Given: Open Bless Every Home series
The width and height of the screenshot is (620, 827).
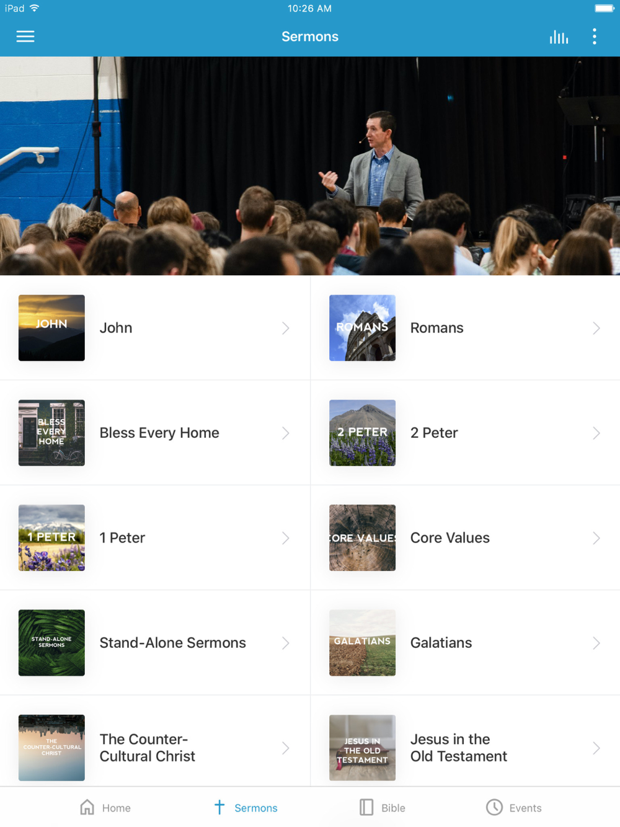Looking at the screenshot, I should (x=155, y=433).
